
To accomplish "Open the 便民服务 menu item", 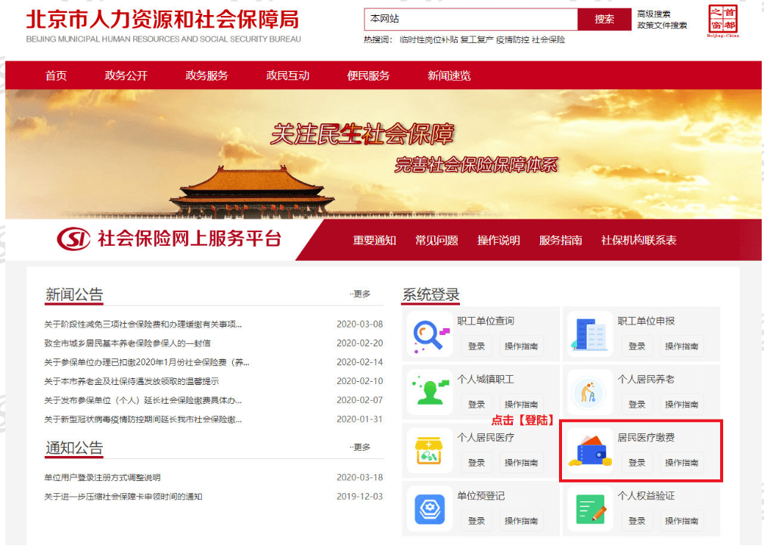I will pos(368,76).
